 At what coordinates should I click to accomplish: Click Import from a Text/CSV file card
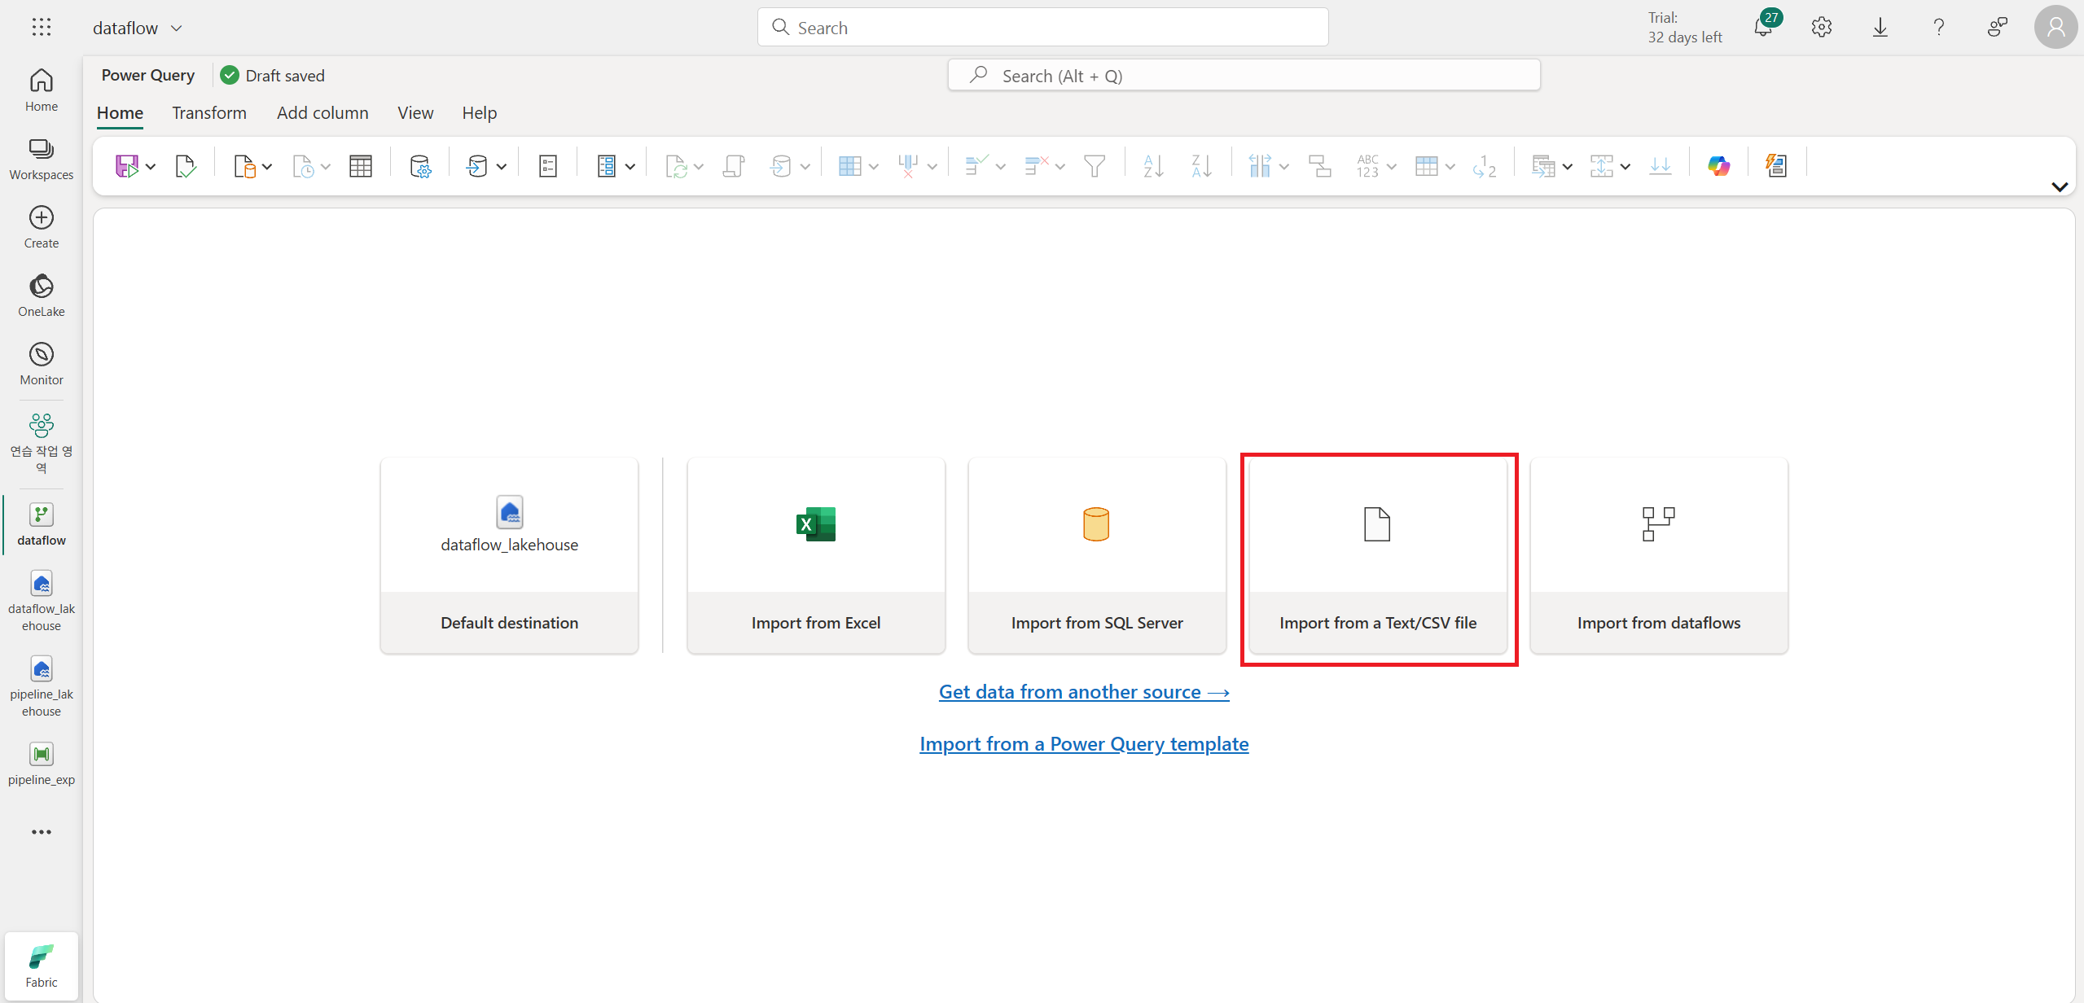1377,556
